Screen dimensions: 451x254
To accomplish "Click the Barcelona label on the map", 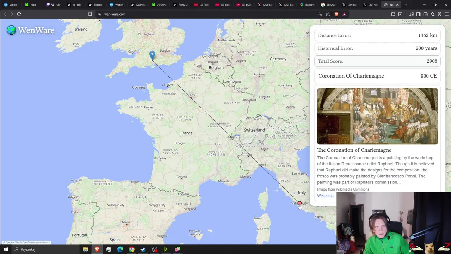I will [x=189, y=209].
